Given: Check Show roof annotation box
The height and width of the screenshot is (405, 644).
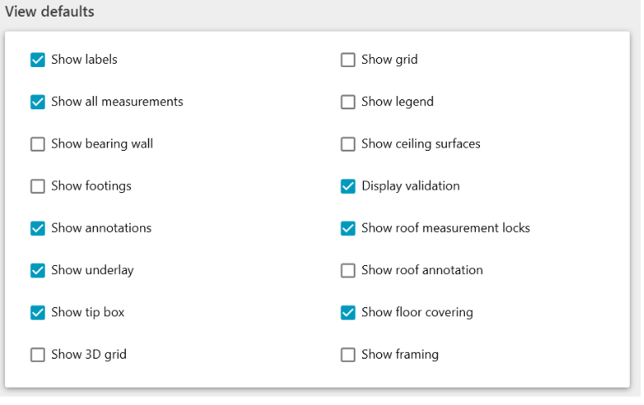Looking at the screenshot, I should (x=348, y=271).
